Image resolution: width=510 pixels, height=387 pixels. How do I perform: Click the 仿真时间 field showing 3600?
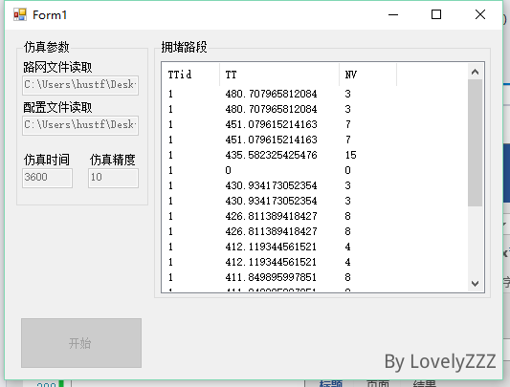pos(47,178)
